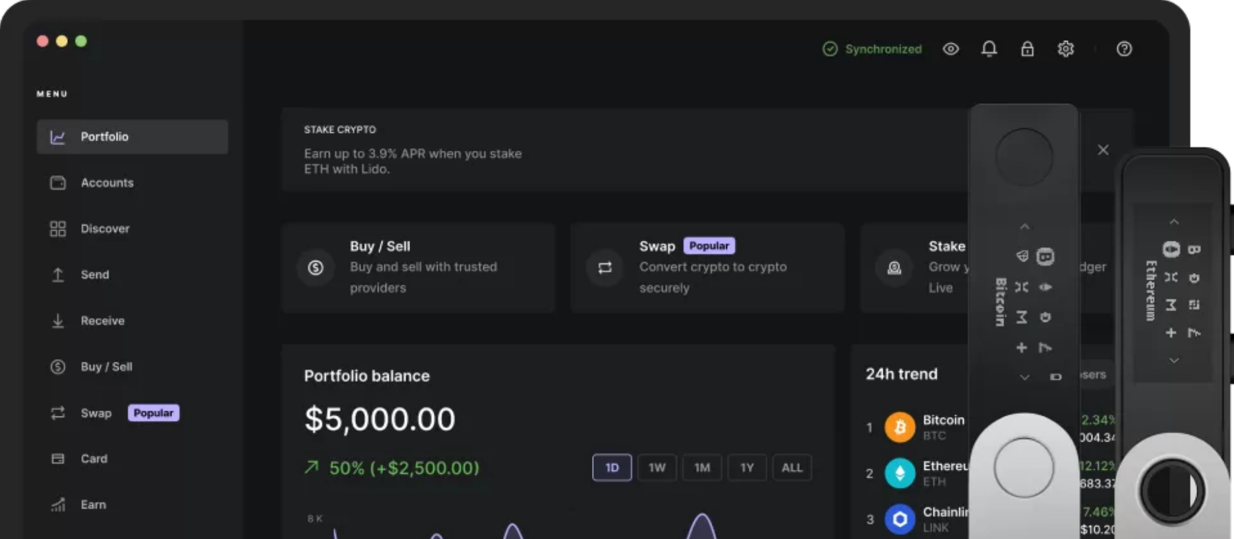The image size is (1234, 539).
Task: Click the dollar icon on Buy / Sell card
Action: [316, 268]
